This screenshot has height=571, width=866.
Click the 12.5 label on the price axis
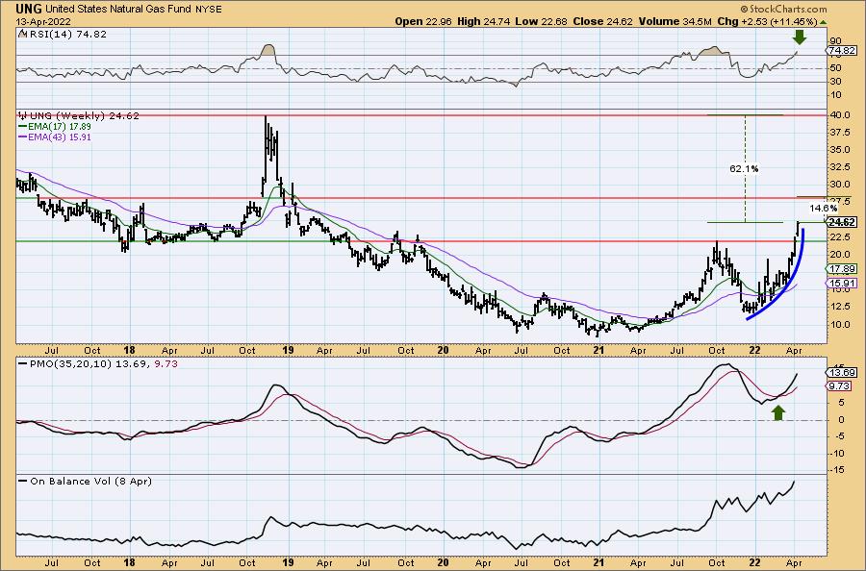[x=839, y=307]
